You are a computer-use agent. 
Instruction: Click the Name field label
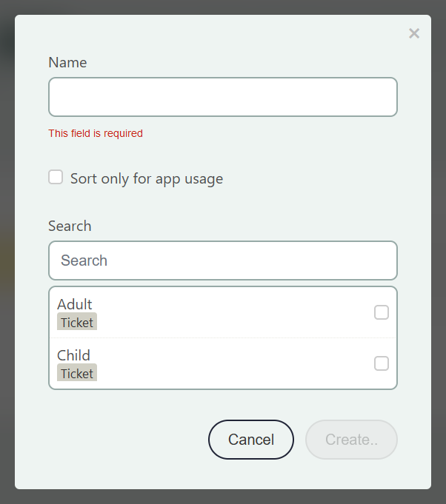(x=67, y=63)
